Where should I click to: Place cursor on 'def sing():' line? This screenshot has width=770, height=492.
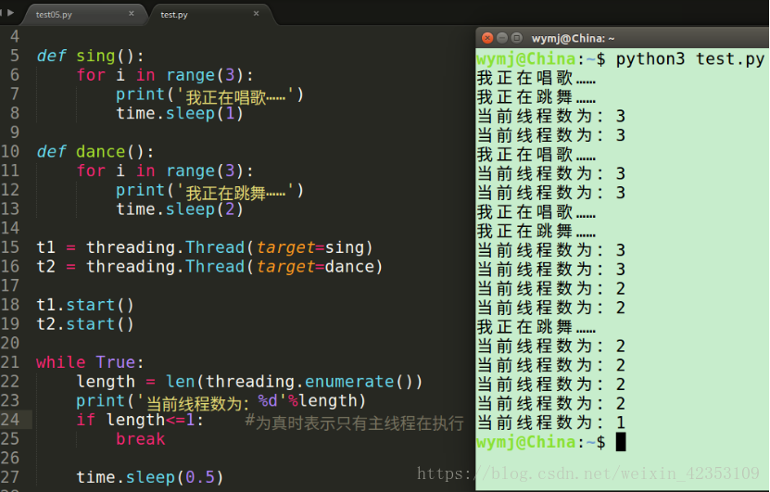91,56
